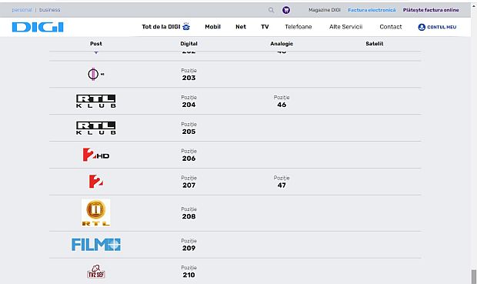477x284 pixels.
Task: Go to the Contact page
Action: pyautogui.click(x=391, y=27)
